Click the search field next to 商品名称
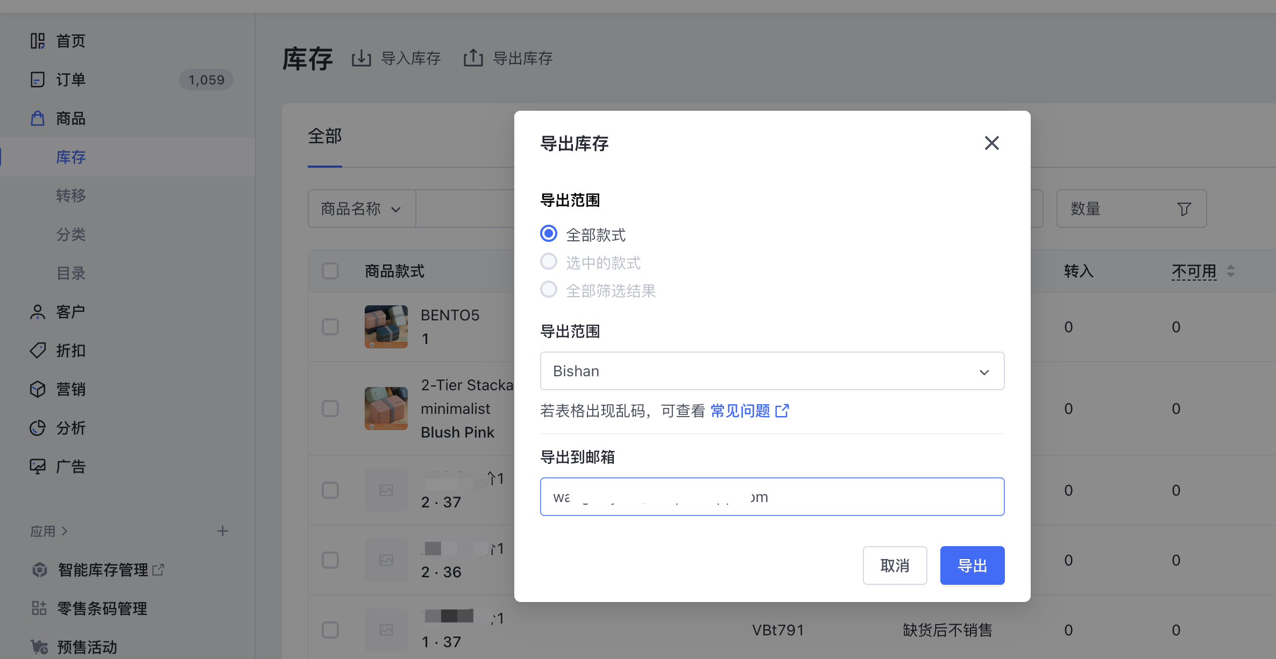The width and height of the screenshot is (1276, 659). [x=465, y=209]
